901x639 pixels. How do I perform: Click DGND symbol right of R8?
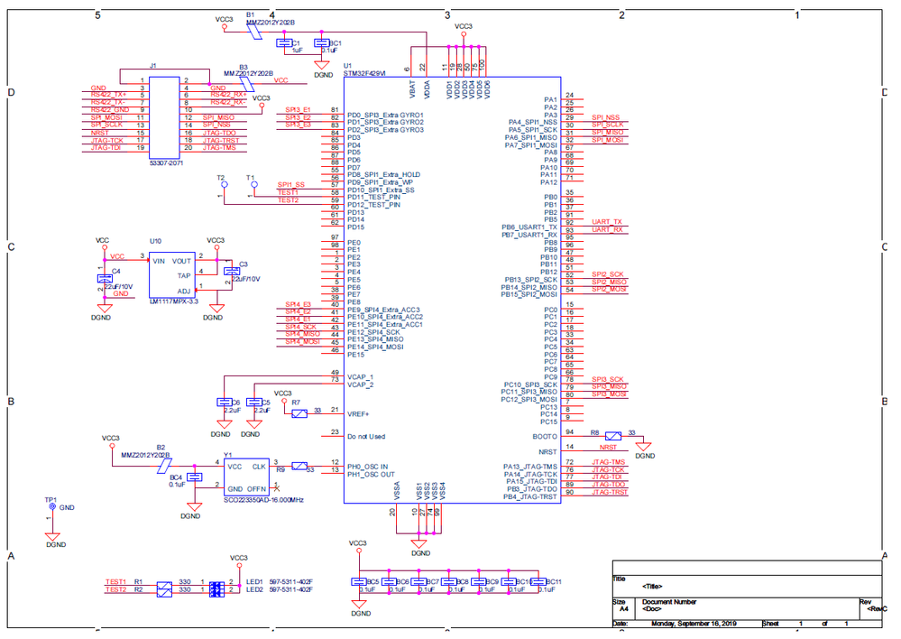click(643, 447)
